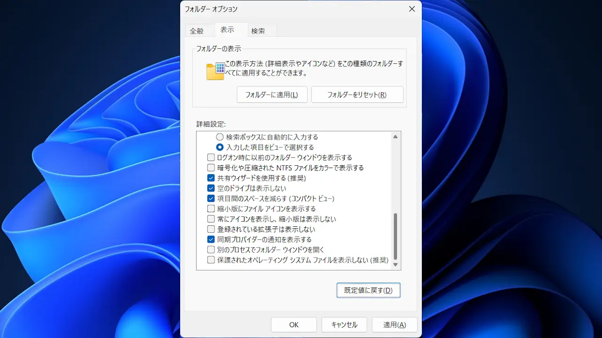The image size is (602, 338).
Task: Click フォルダーに適用 button
Action: pos(272,94)
